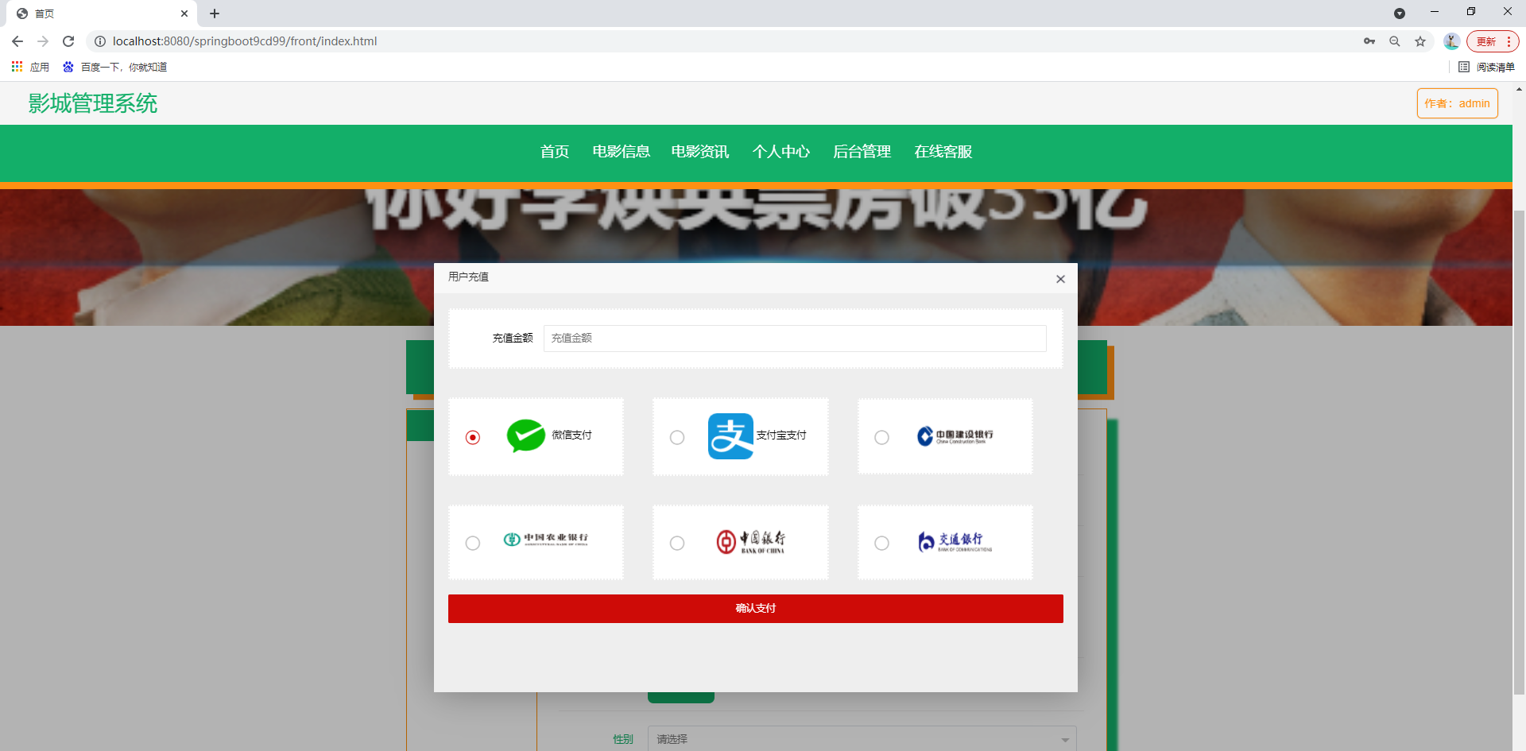Select the Alipay radio button
The image size is (1526, 751).
[677, 437]
